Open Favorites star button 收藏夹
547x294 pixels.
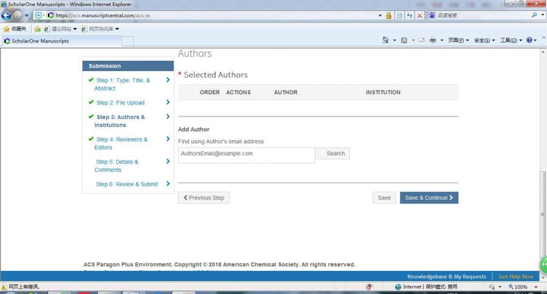(15, 29)
